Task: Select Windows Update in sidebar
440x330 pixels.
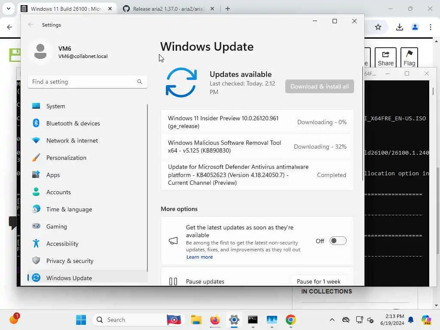Action: (x=87, y=278)
